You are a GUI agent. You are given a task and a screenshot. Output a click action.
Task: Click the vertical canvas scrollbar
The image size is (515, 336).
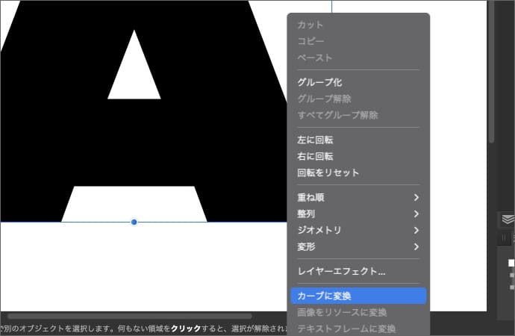tap(491, 75)
